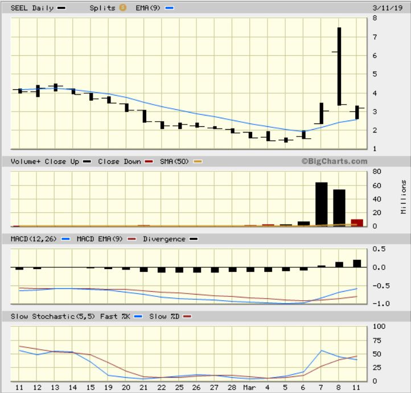Select the red MACD EMA(9) legend marker
Screen dimensions: 411x393
(x=132, y=239)
